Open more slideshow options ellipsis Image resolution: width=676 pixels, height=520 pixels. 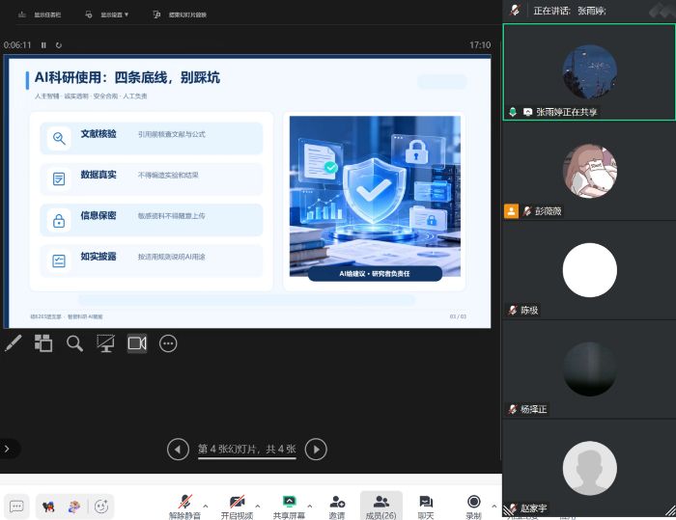pos(168,343)
